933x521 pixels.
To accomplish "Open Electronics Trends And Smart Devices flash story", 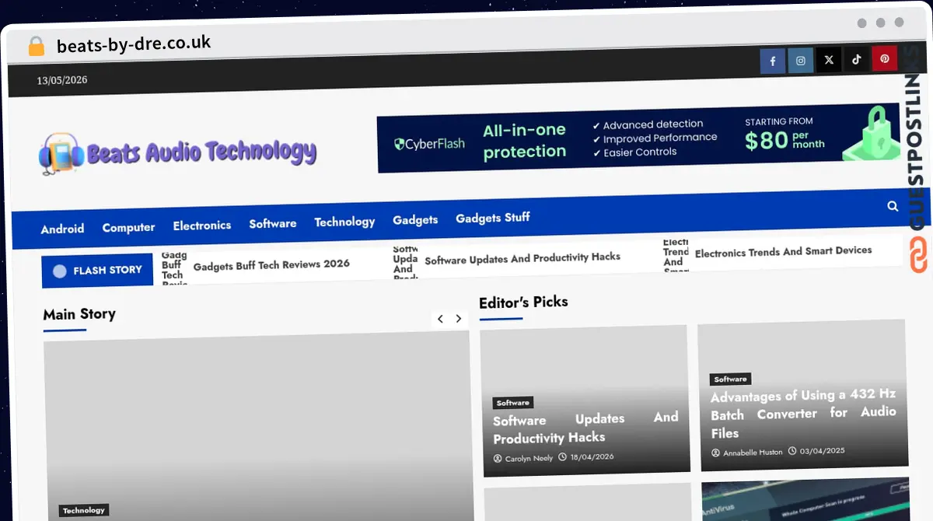I will click(783, 252).
